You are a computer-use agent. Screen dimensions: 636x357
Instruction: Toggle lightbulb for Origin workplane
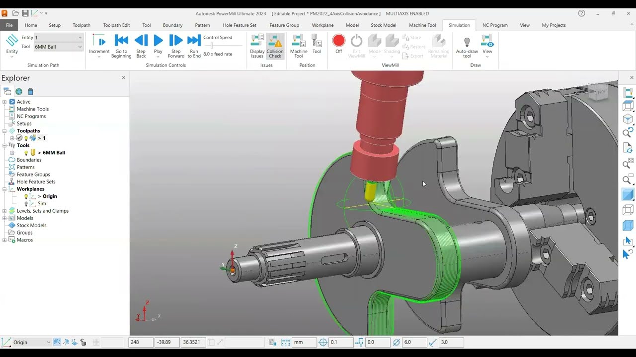coord(26,196)
